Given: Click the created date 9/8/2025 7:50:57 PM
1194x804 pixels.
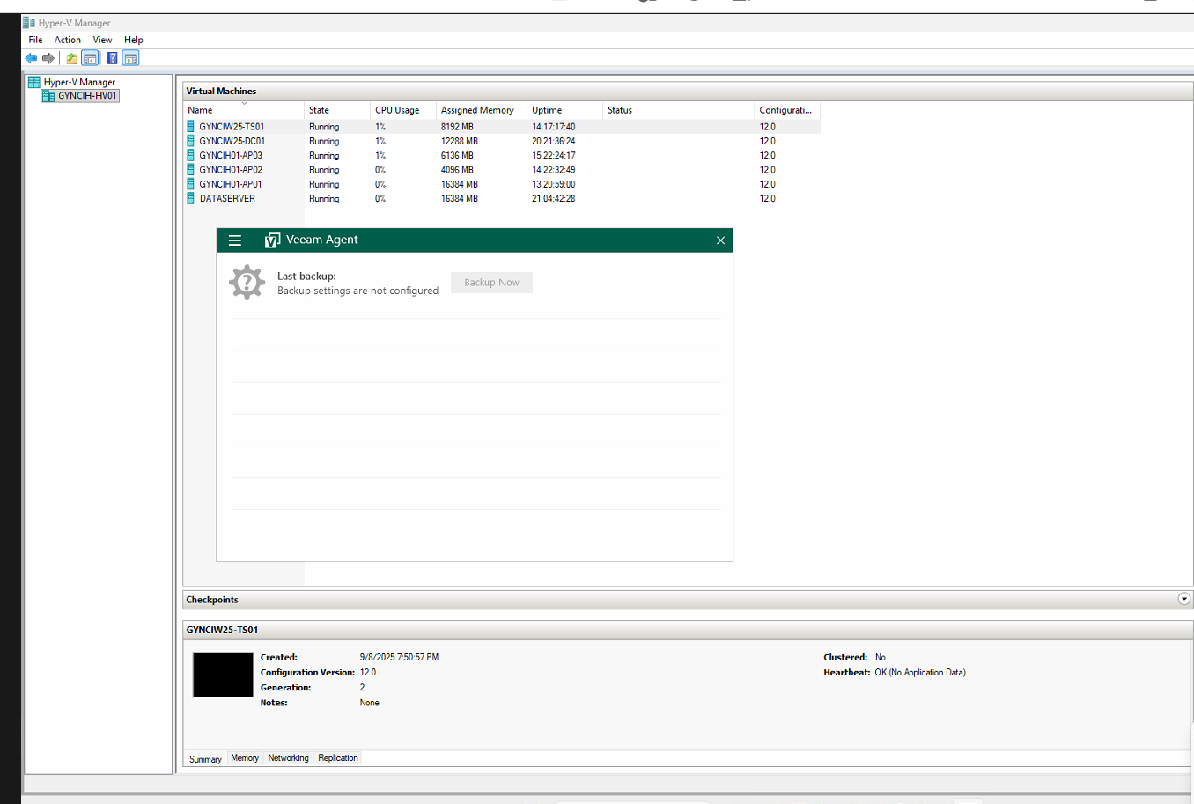Looking at the screenshot, I should [x=399, y=657].
